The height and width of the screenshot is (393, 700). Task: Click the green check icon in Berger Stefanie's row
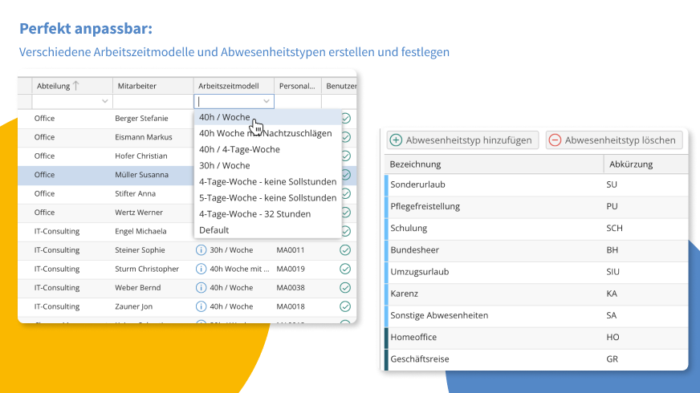tap(345, 118)
